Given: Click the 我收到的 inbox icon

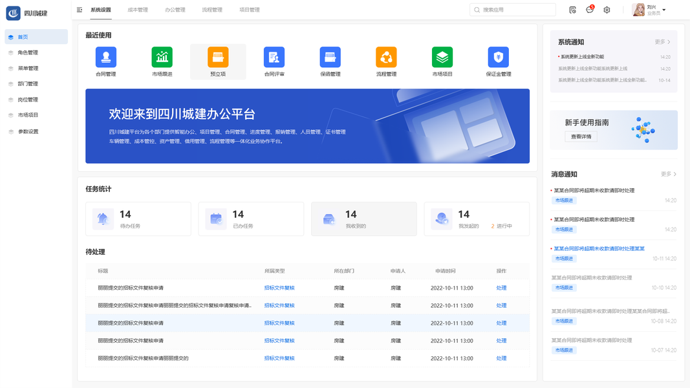Looking at the screenshot, I should [329, 219].
